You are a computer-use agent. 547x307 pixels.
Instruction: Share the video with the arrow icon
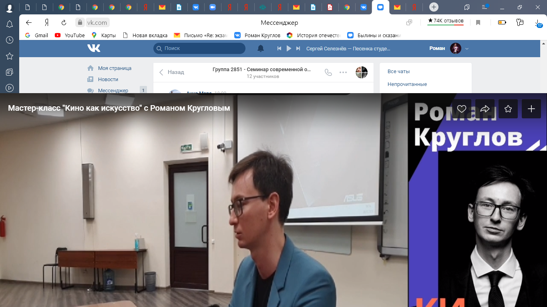click(x=485, y=109)
